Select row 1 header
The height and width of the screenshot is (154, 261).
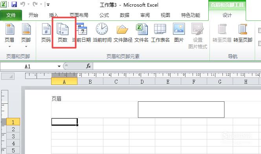pyautogui.click(x=13, y=122)
